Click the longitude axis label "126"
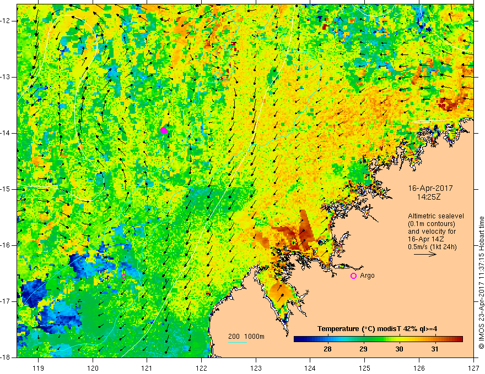Screen dimensions: 485x374 point(419,368)
